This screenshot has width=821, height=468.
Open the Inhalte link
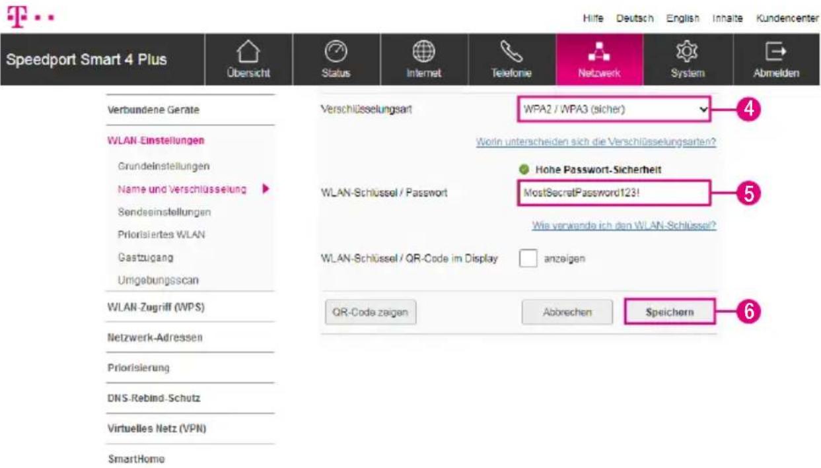727,18
